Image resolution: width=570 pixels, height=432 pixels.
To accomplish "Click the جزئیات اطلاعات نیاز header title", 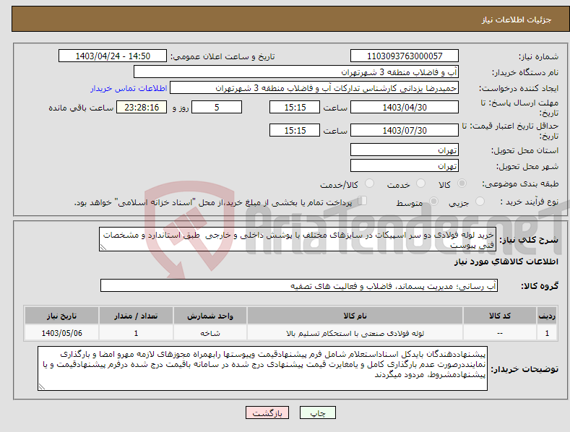I will coord(517,20).
